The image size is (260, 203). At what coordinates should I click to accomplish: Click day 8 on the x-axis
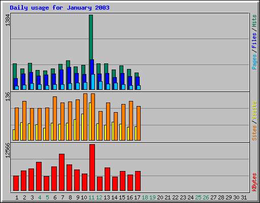pyautogui.click(x=70, y=197)
